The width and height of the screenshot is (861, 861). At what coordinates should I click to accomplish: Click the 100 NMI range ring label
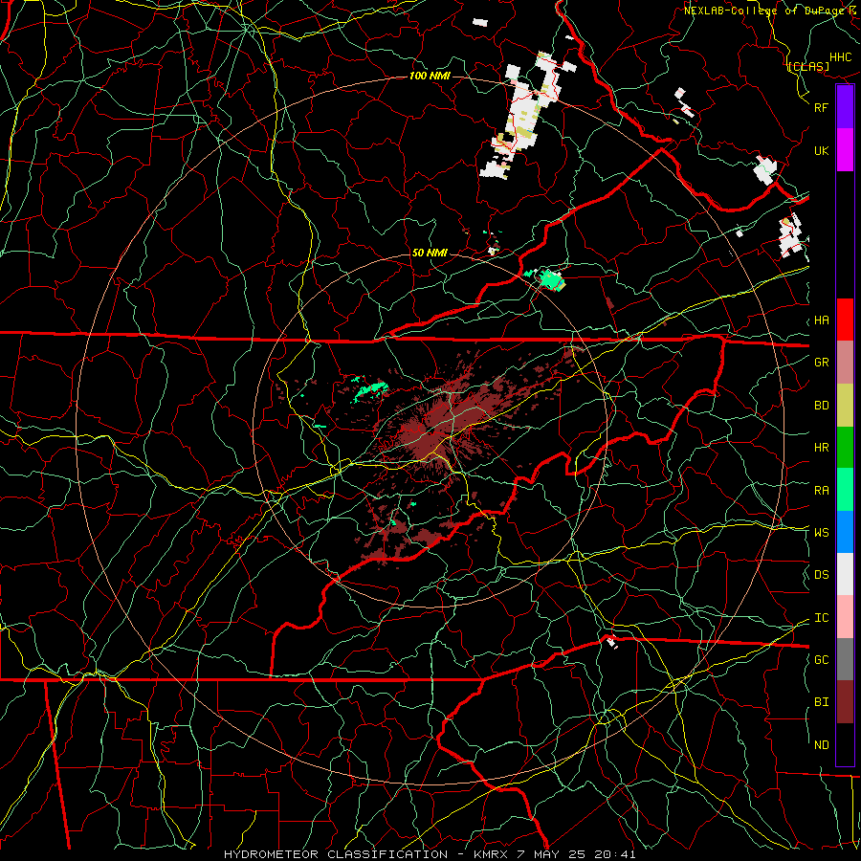(430, 76)
